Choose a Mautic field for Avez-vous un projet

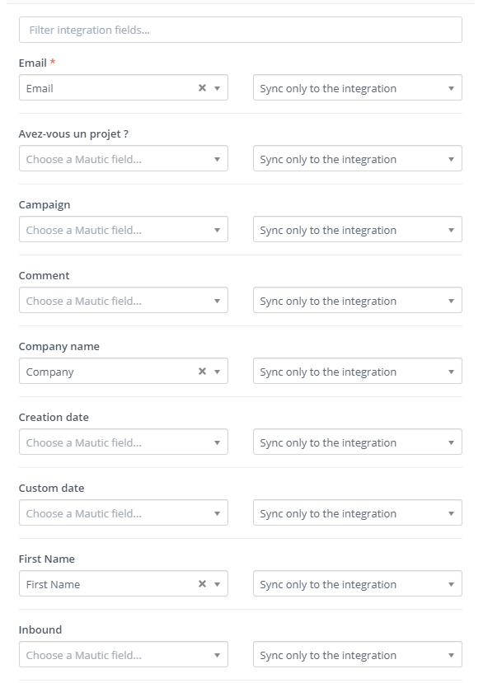click(124, 159)
